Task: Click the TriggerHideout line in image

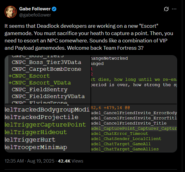Action: pyautogui.click(x=36, y=132)
